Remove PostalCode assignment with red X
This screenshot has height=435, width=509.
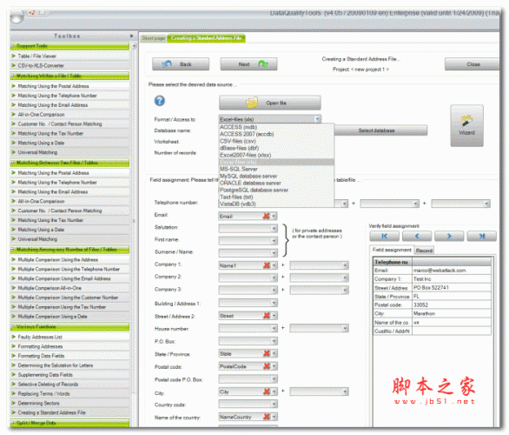tap(267, 366)
